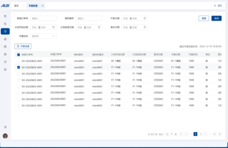Check the first table row checkbox
This screenshot has width=228, height=148.
coord(19,61)
